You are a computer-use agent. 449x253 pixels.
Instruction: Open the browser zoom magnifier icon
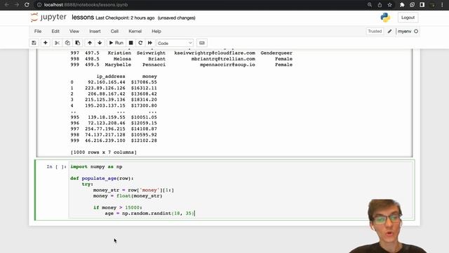tap(370, 5)
